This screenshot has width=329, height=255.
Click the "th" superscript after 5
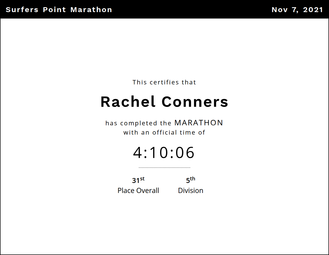[x=193, y=179]
